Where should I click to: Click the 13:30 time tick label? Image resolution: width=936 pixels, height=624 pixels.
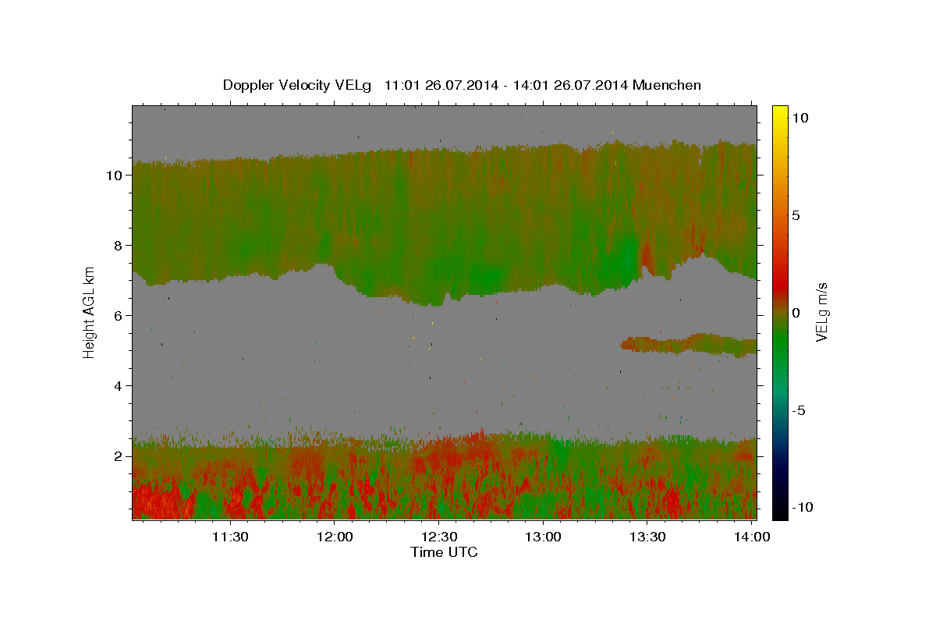tap(647, 537)
